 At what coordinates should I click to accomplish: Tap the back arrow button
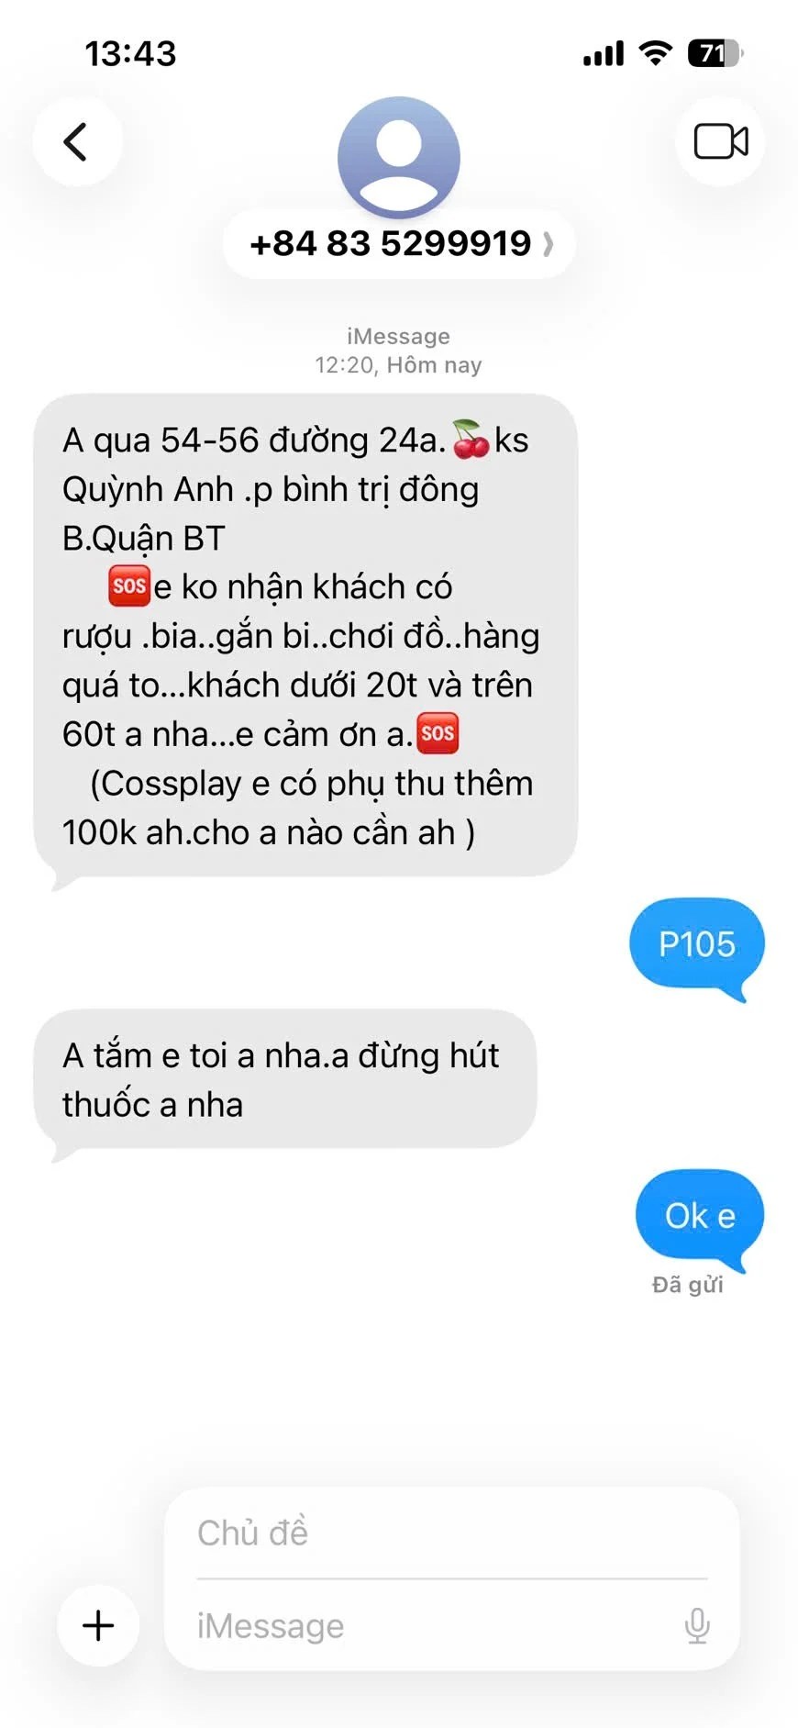[77, 142]
